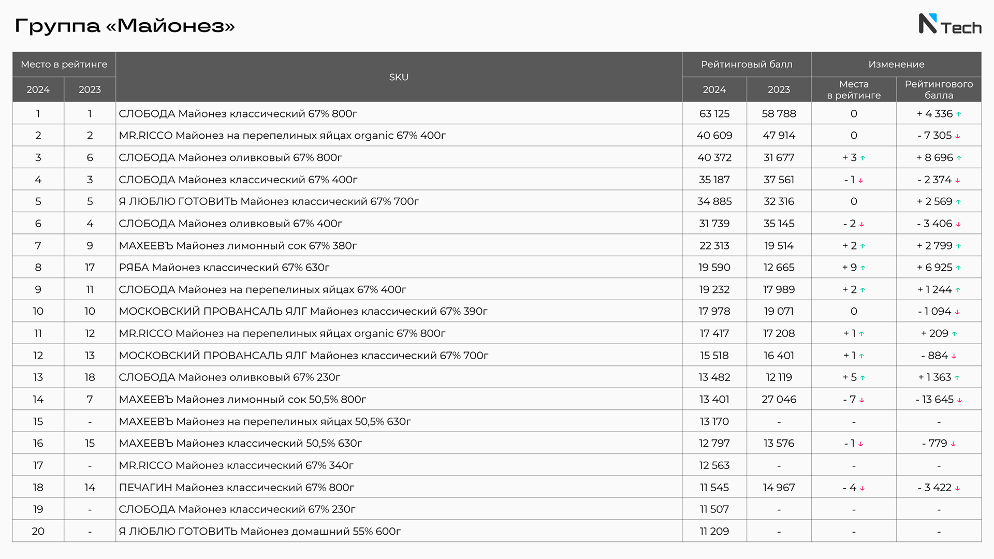Select МАХЕЕВЪ лимонный сок 67% 380г
The image size is (994, 559).
497,245
